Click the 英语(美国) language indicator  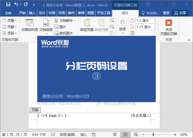click(68, 135)
